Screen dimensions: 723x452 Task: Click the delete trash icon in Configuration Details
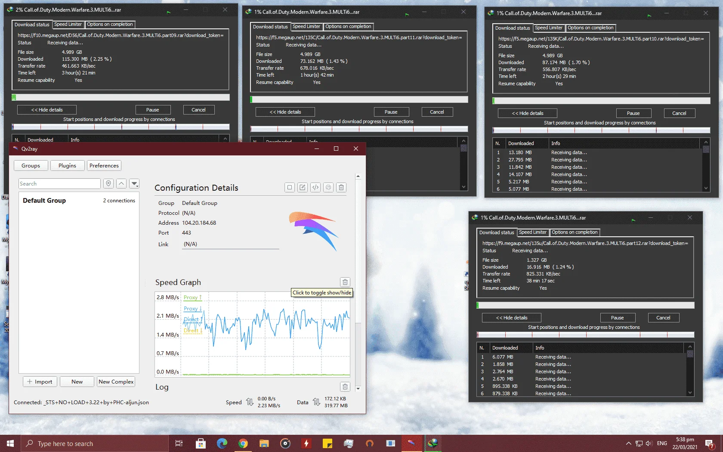click(341, 187)
